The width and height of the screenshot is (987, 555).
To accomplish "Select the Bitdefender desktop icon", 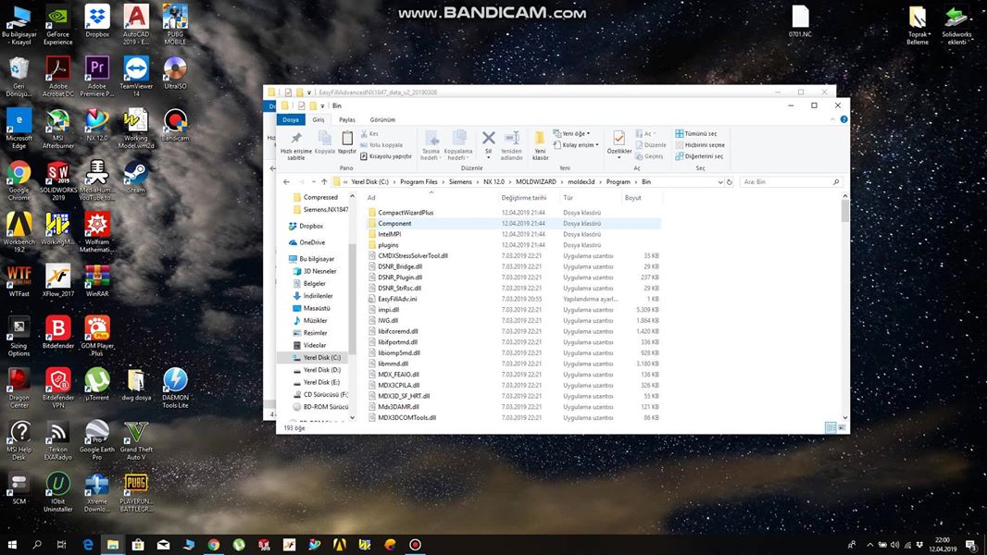I will [x=58, y=332].
